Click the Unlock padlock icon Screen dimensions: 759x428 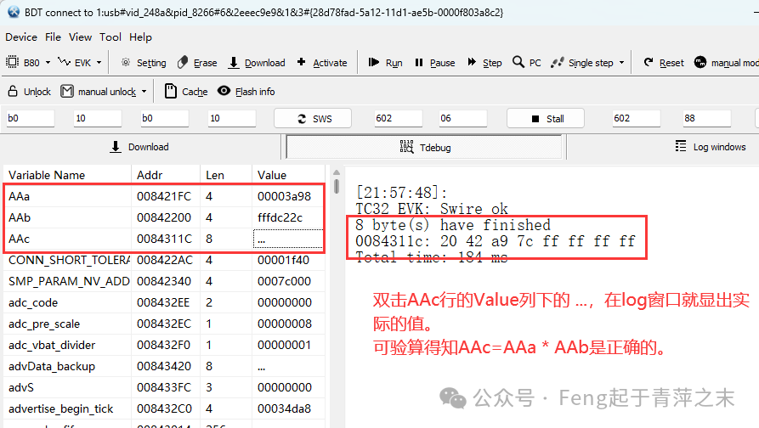coord(13,91)
